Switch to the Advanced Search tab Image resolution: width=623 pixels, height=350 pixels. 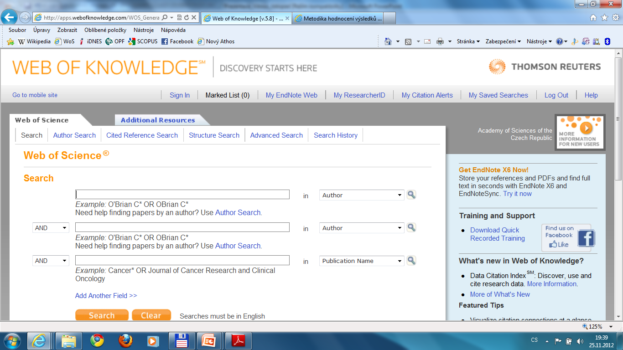click(276, 135)
